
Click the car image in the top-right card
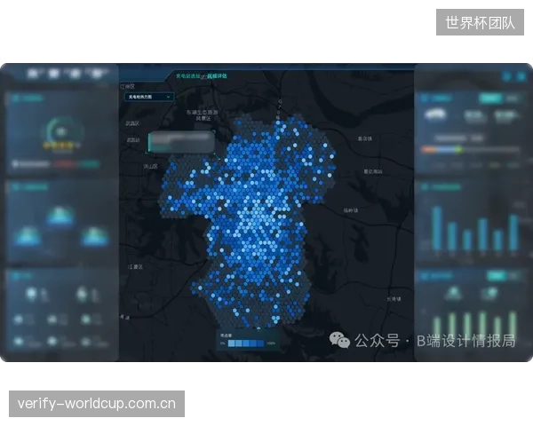click(436, 114)
